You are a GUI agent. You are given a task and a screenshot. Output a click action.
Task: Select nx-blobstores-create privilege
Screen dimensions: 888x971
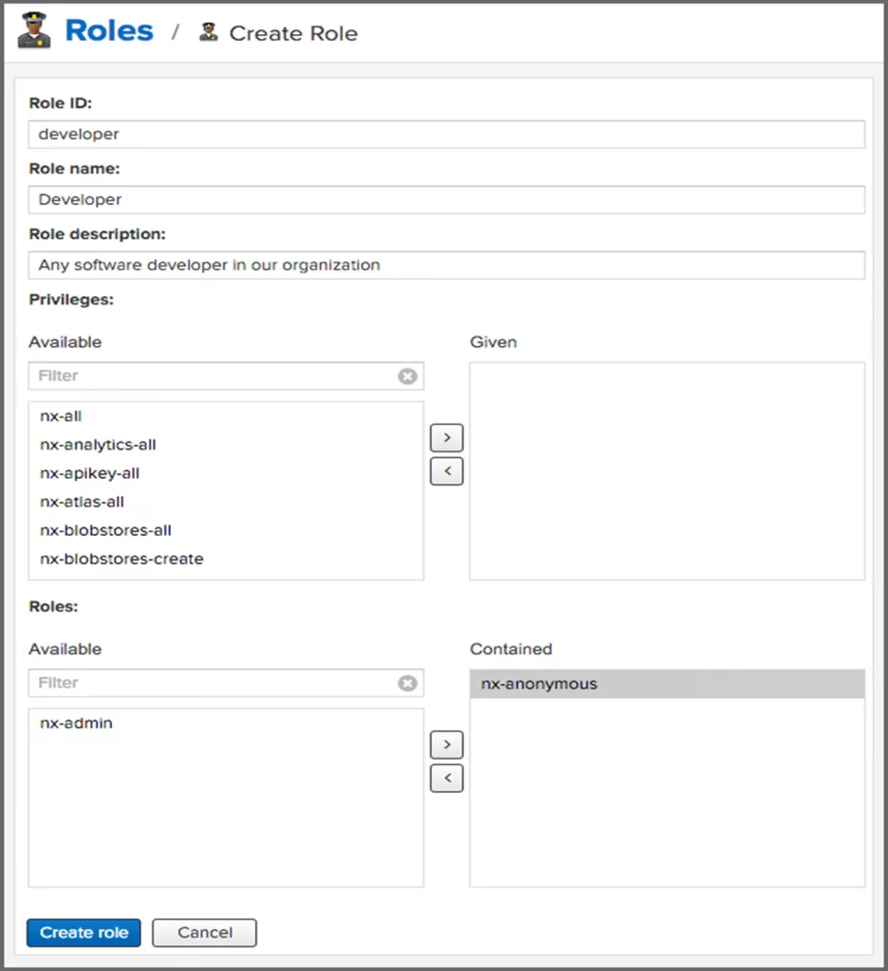(226, 559)
